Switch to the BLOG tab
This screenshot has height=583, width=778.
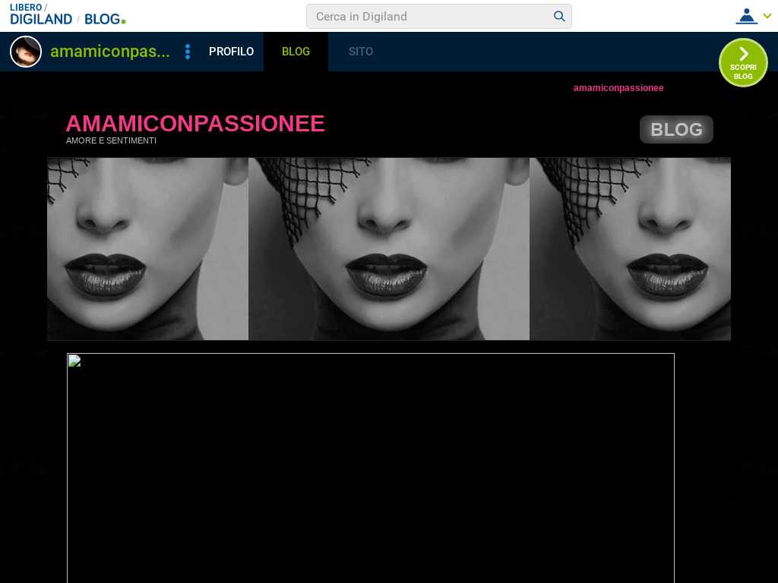click(x=296, y=52)
